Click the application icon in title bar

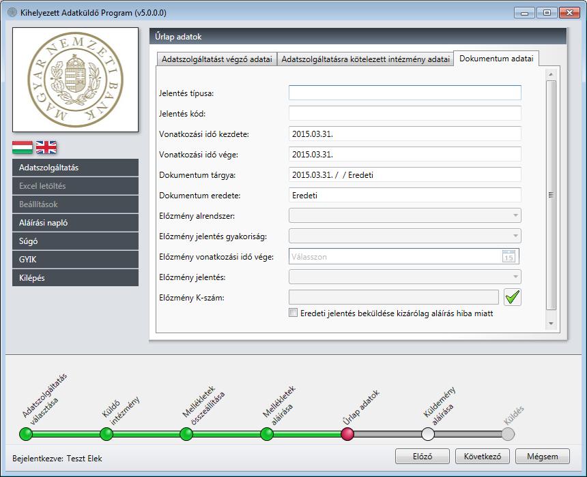12,12
